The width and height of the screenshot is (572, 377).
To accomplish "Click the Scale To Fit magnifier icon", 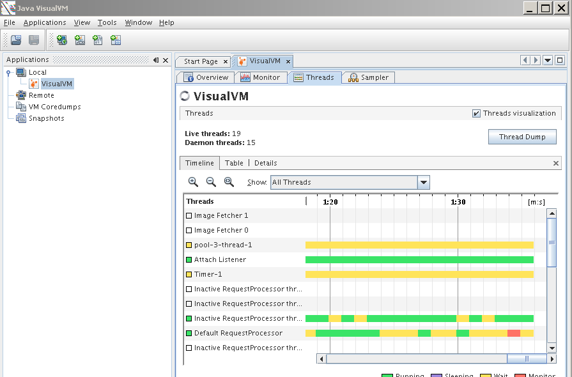I will coord(229,181).
